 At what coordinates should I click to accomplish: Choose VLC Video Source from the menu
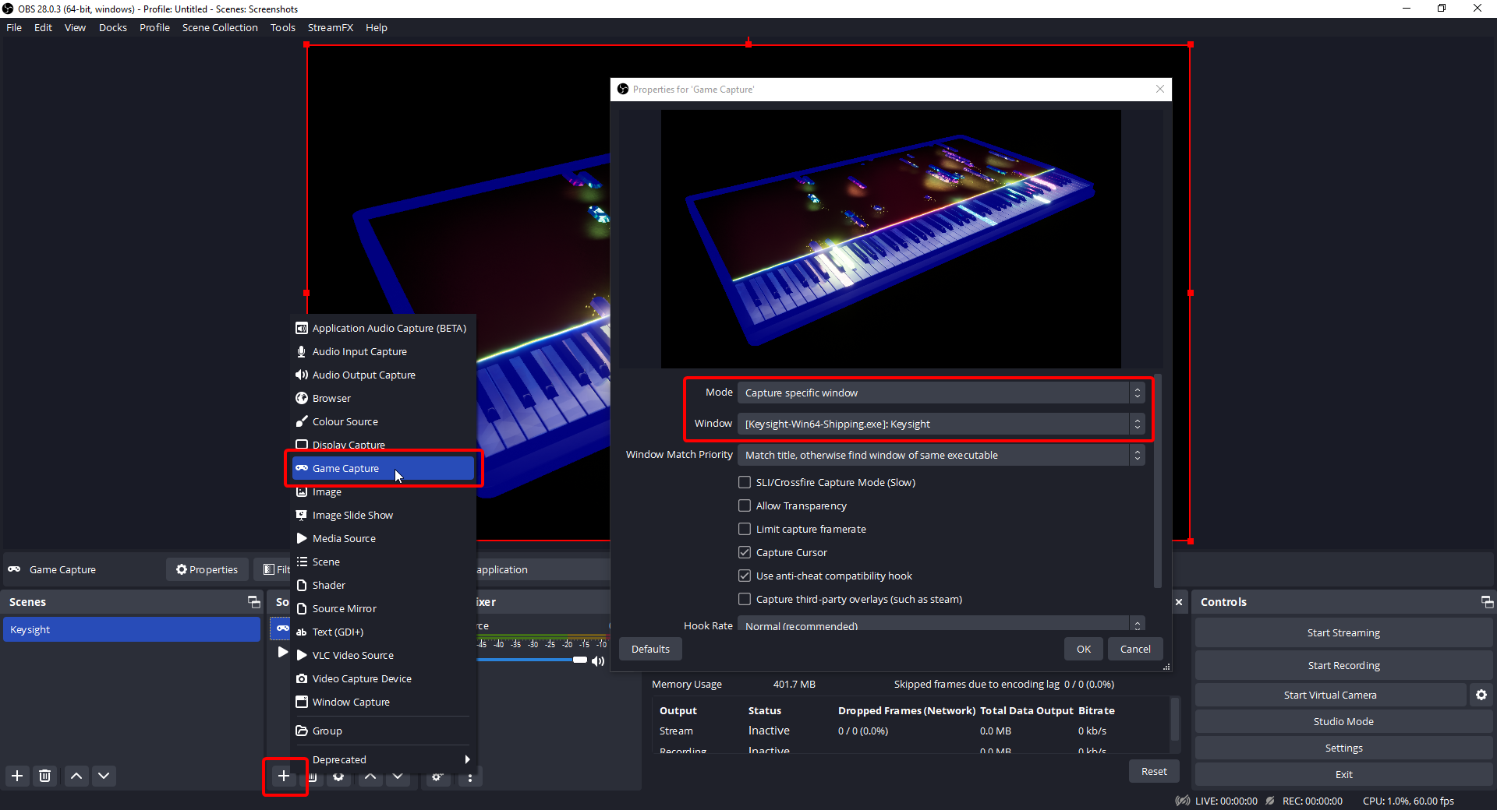pyautogui.click(x=383, y=655)
